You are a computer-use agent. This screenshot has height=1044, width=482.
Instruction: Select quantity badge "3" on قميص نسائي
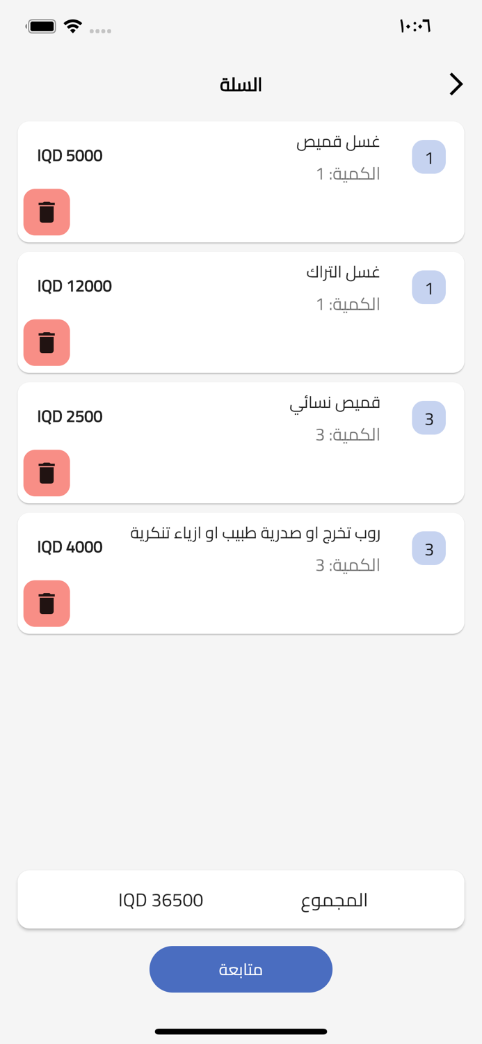click(428, 418)
